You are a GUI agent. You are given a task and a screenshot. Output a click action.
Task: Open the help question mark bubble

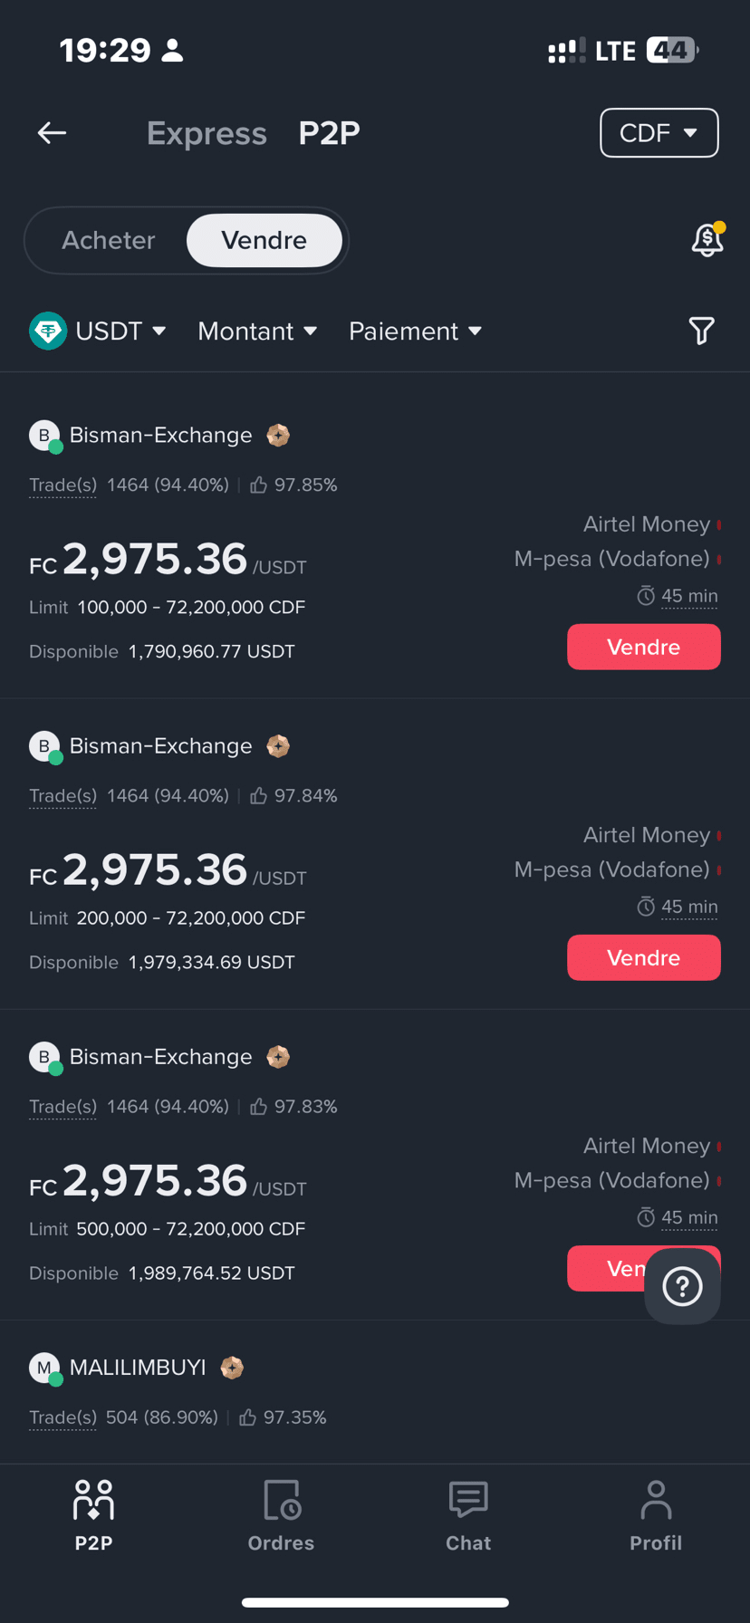pos(682,1286)
